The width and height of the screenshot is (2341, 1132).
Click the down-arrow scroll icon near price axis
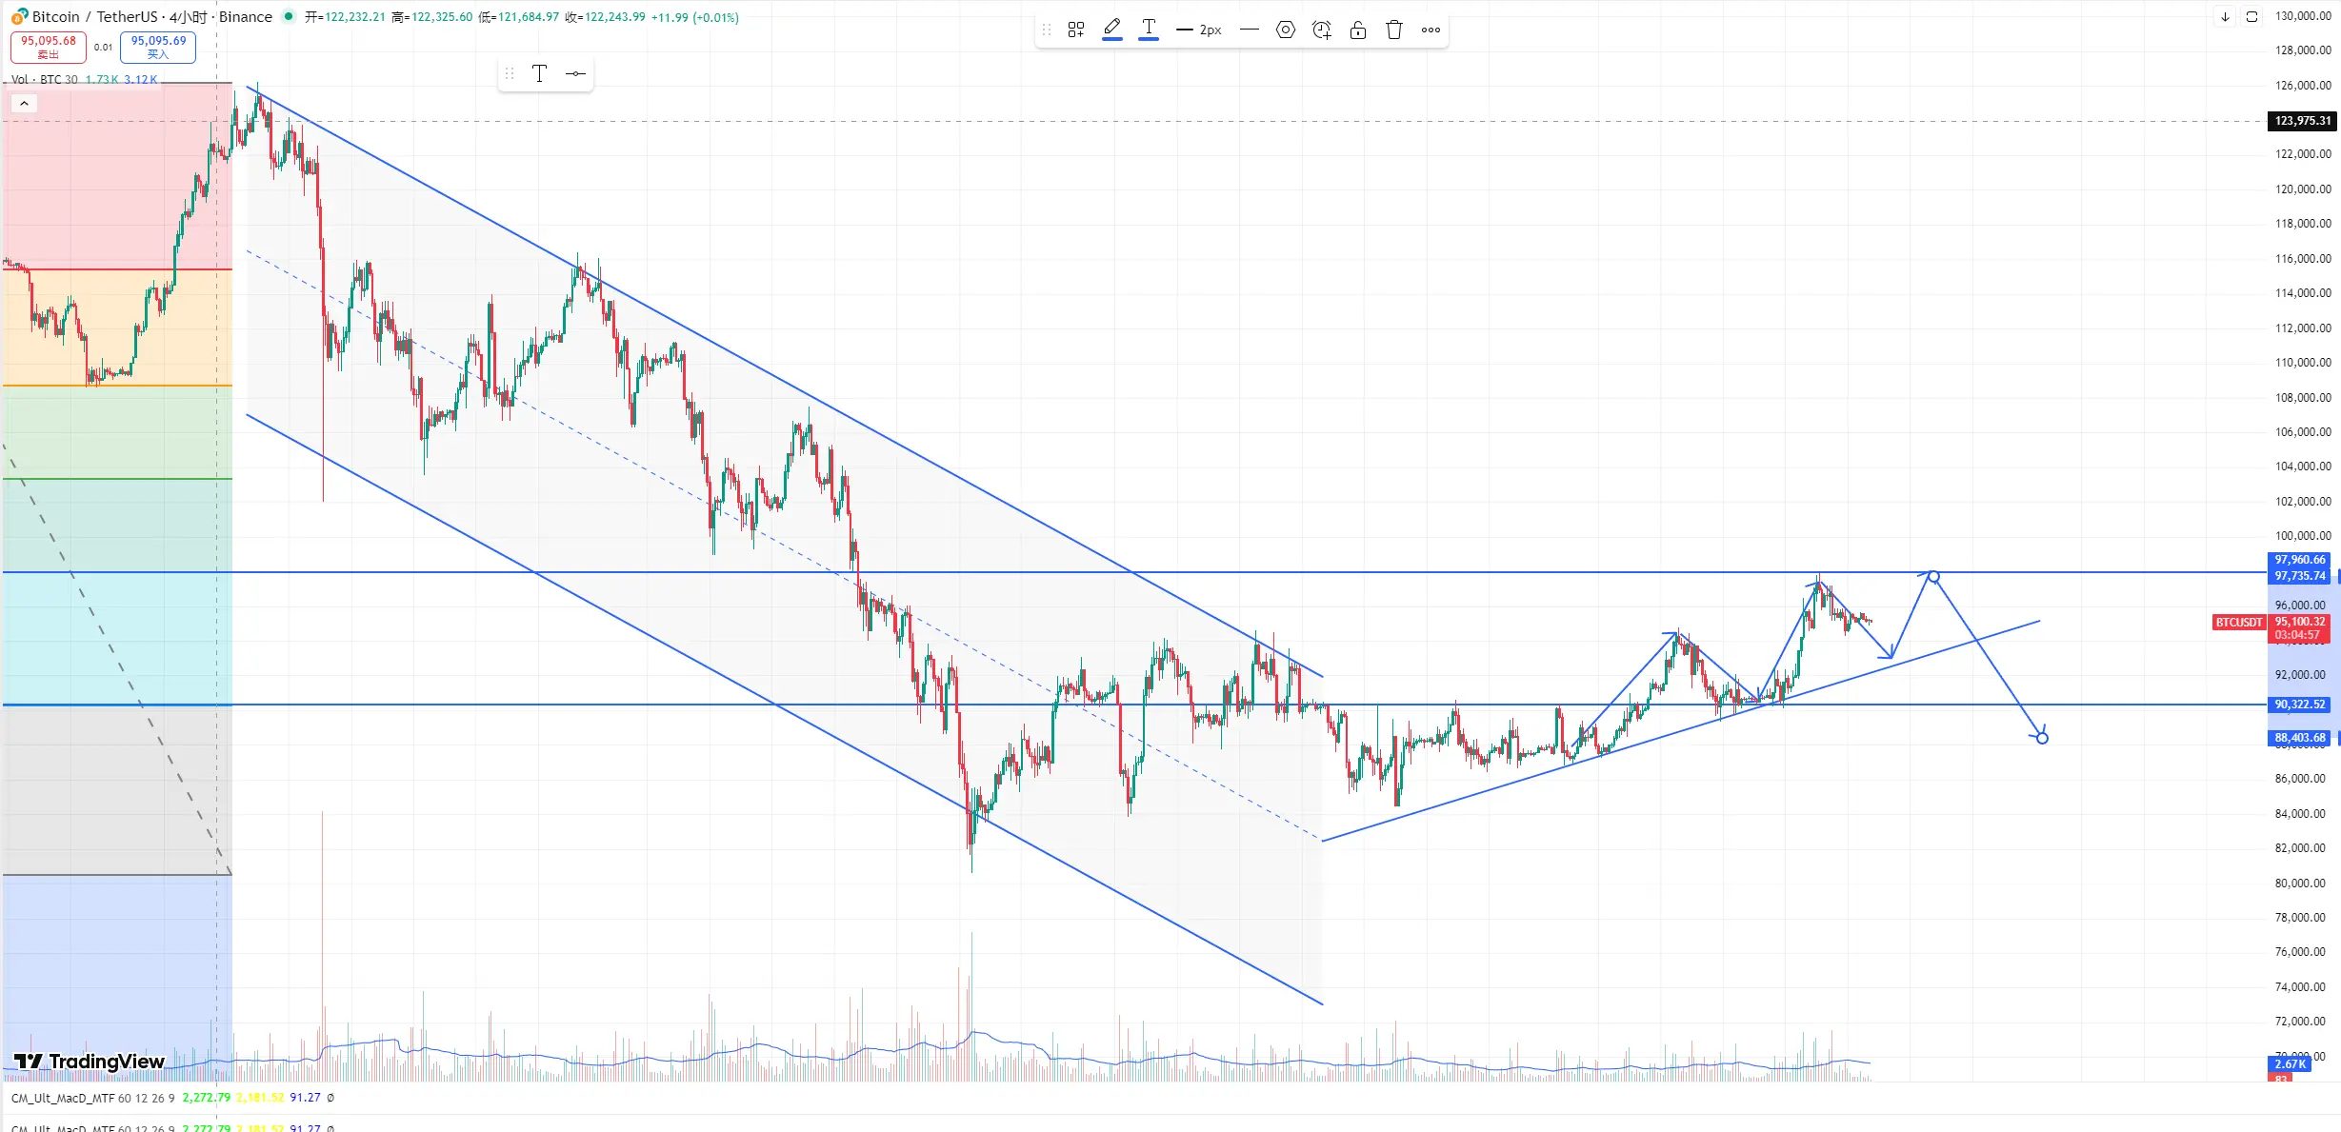point(2225,16)
